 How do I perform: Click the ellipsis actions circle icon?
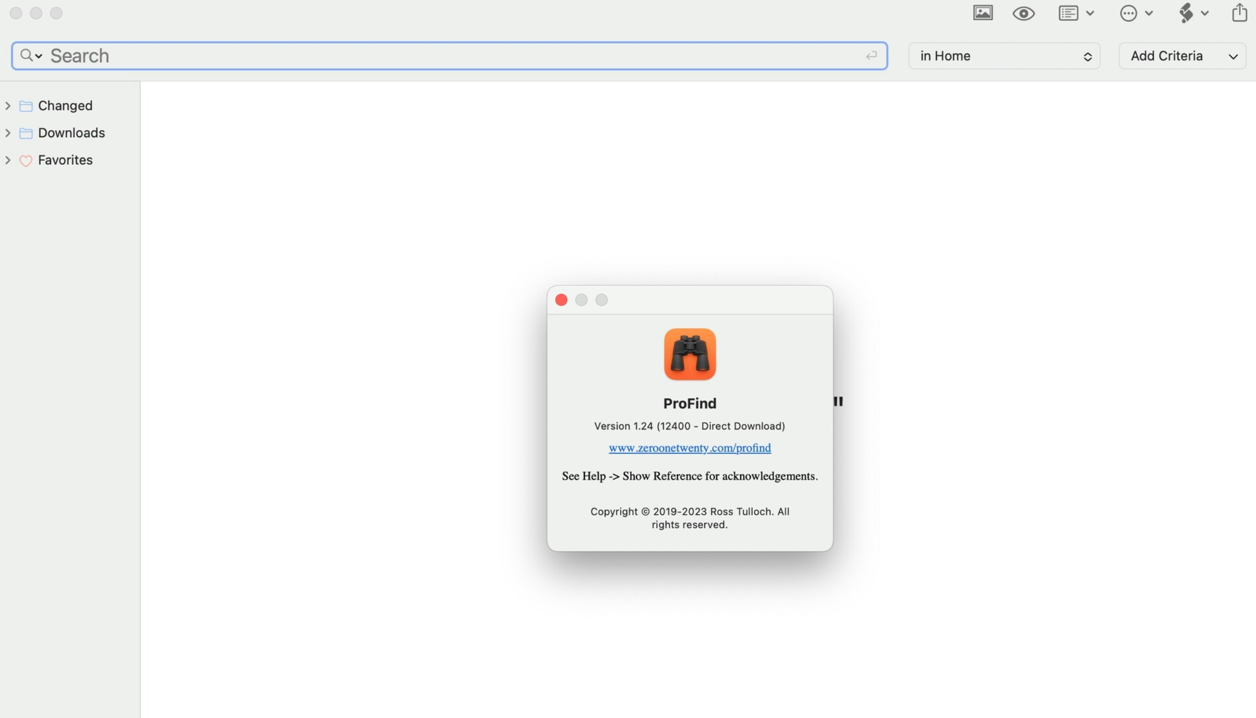click(1128, 13)
